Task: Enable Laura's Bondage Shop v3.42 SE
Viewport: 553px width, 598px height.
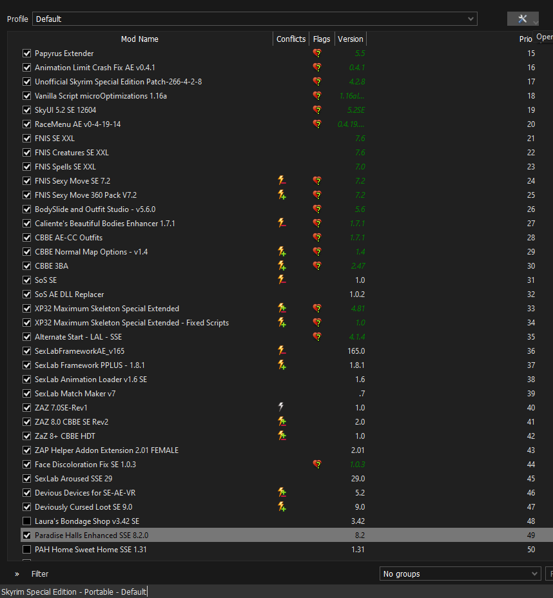Action: [26, 521]
